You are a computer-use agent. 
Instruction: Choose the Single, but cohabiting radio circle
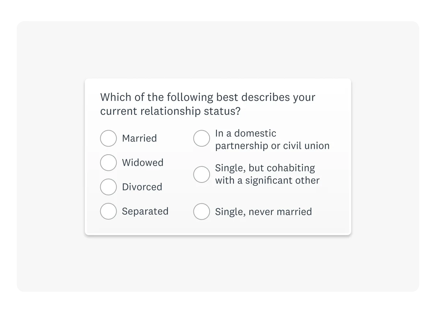coord(202,174)
